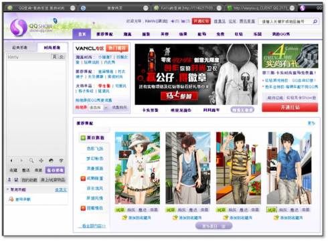Click the move arrows tool under avatar preview
Viewport: 328px width, 241px height.
pyautogui.click(x=42, y=160)
